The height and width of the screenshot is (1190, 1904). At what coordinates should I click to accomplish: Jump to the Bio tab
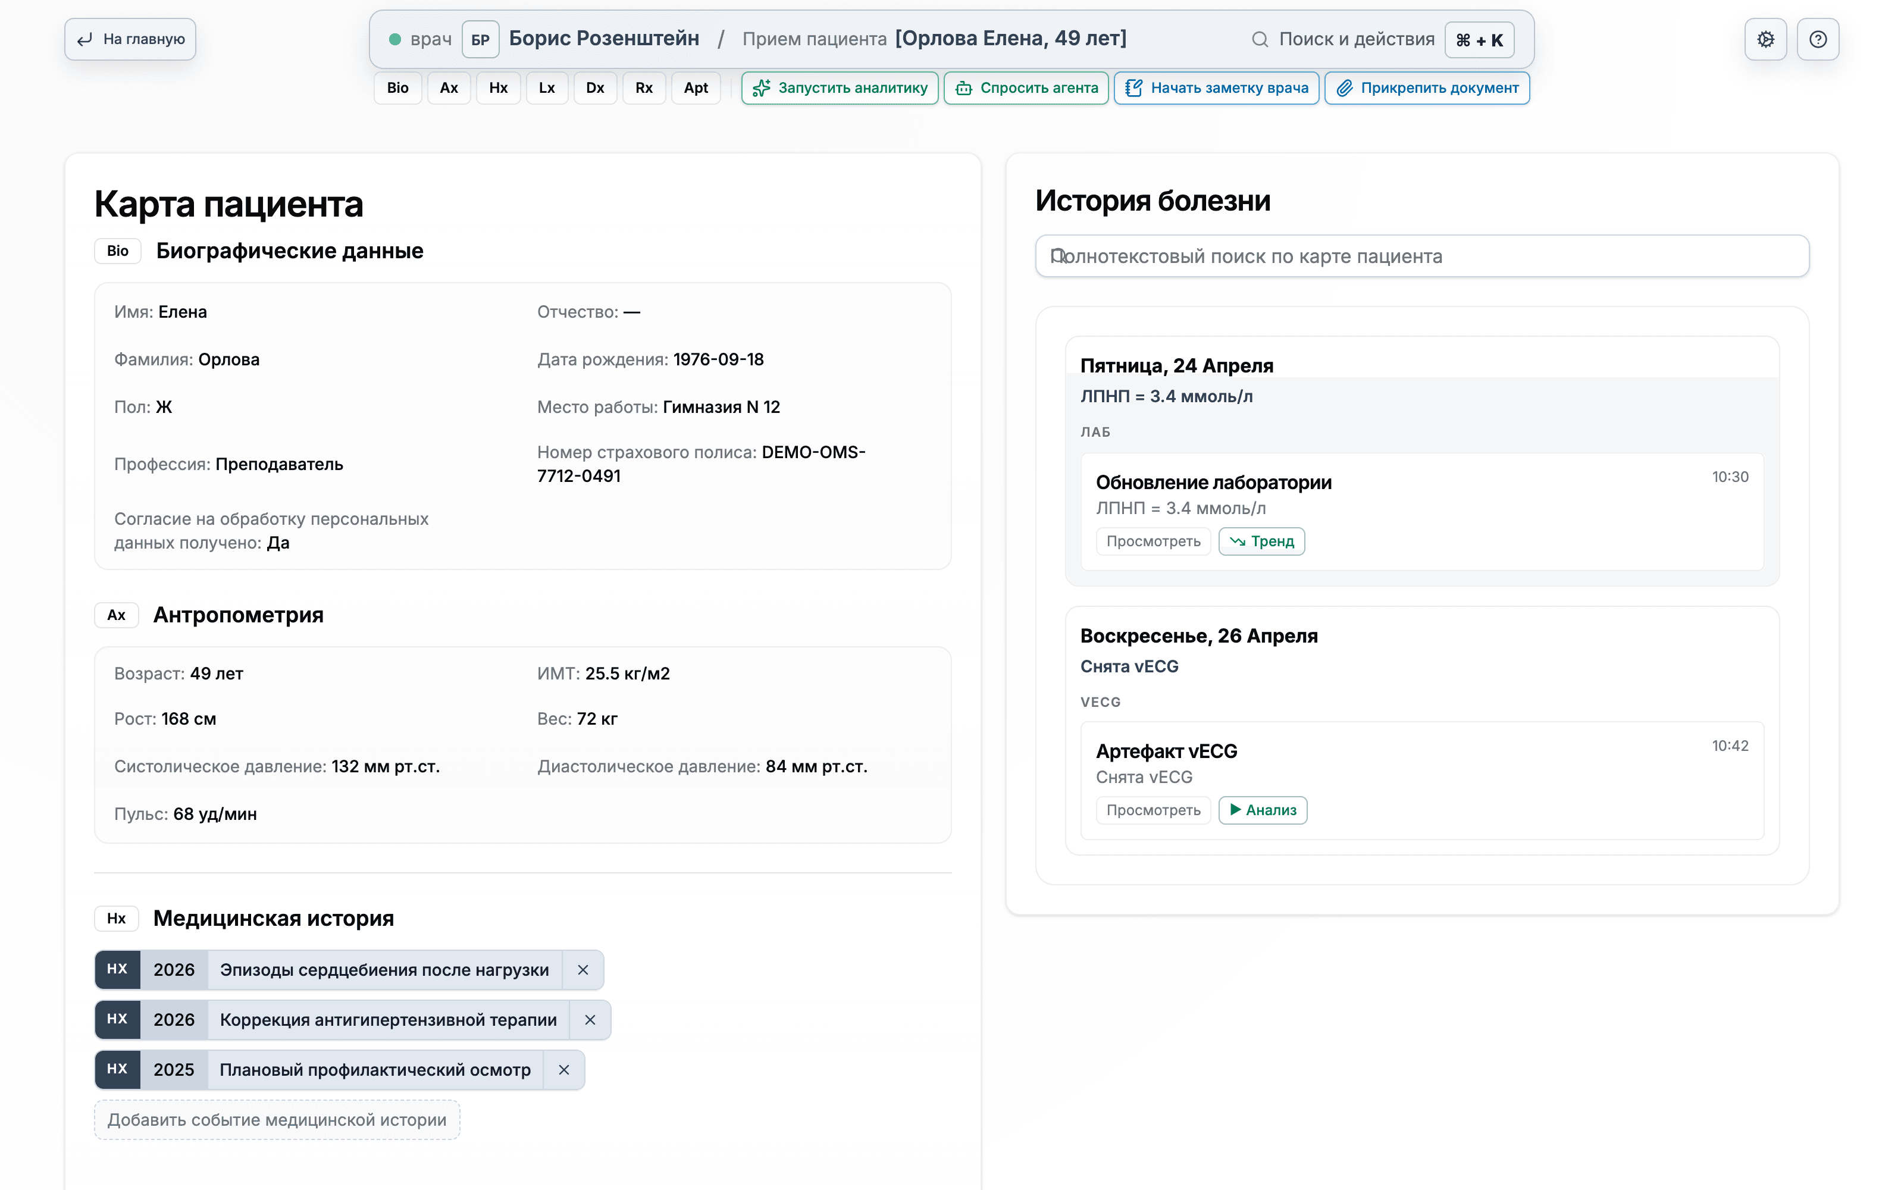tap(397, 88)
